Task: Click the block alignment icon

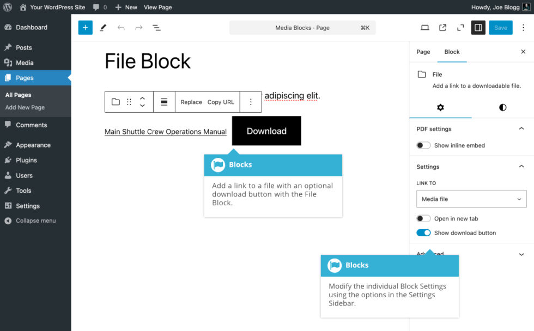Action: pyautogui.click(x=164, y=102)
